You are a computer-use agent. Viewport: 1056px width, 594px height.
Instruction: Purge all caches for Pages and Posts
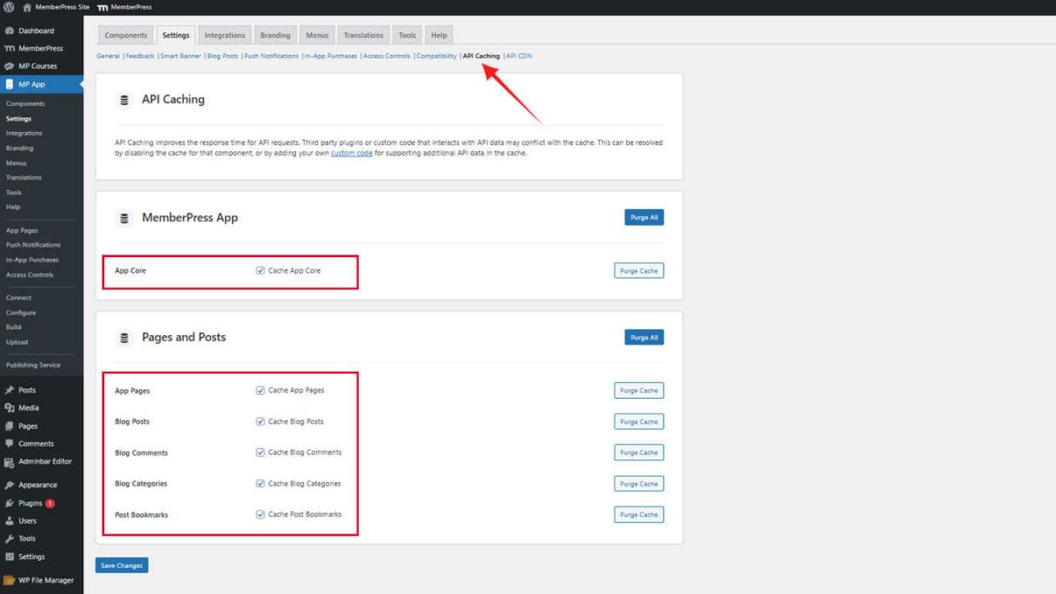pyautogui.click(x=643, y=337)
